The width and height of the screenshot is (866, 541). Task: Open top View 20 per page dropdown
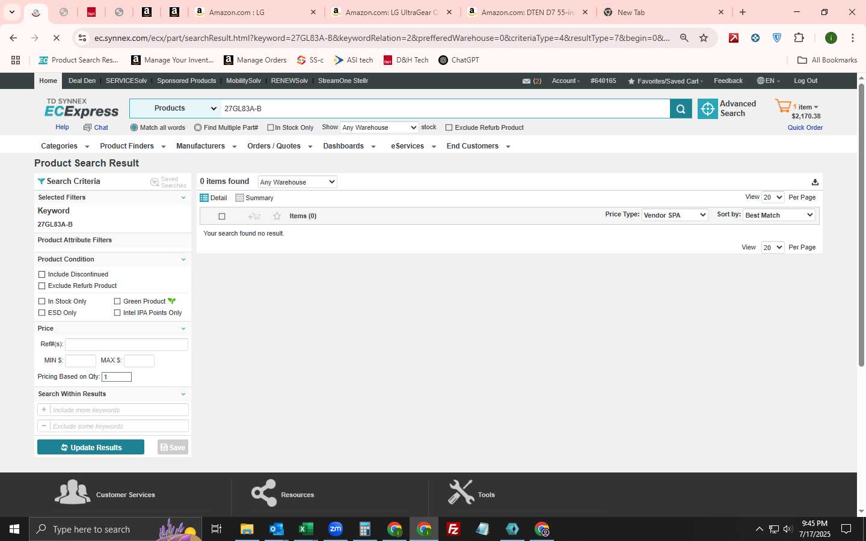pos(773,197)
